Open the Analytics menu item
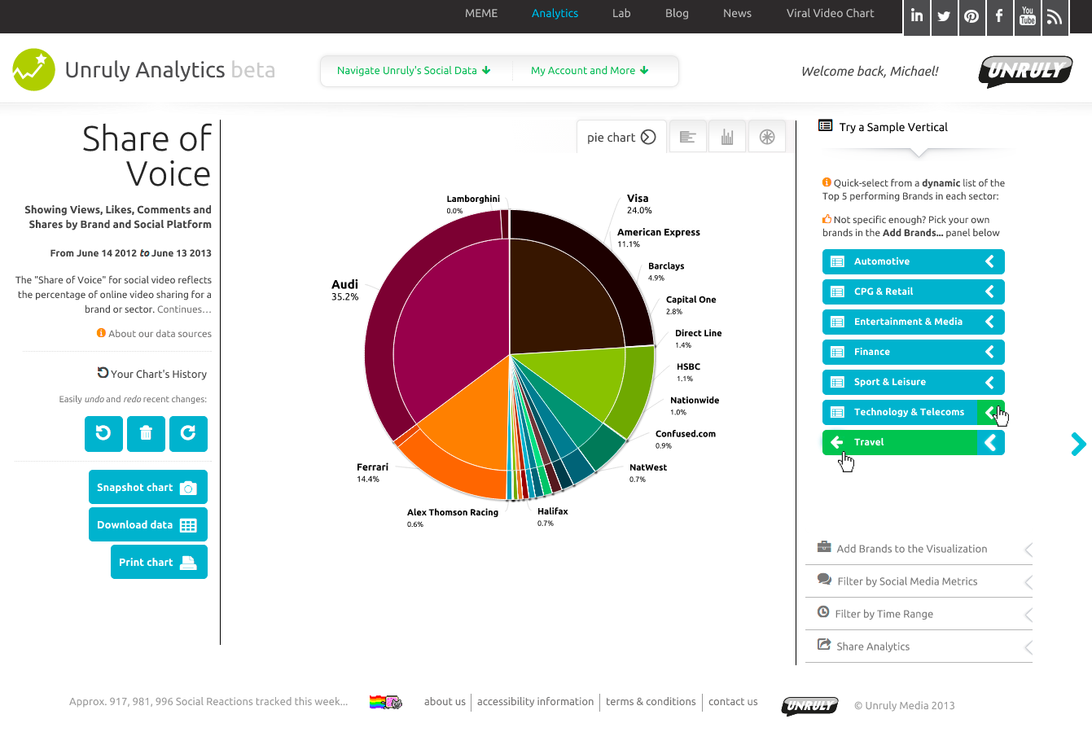The width and height of the screenshot is (1092, 732). click(555, 13)
